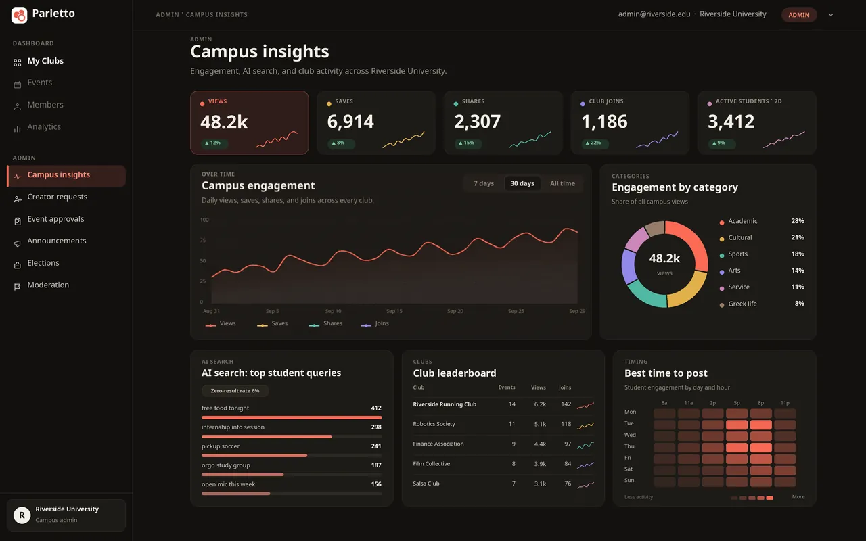Click the Zero-result rate 6% chip

235,391
